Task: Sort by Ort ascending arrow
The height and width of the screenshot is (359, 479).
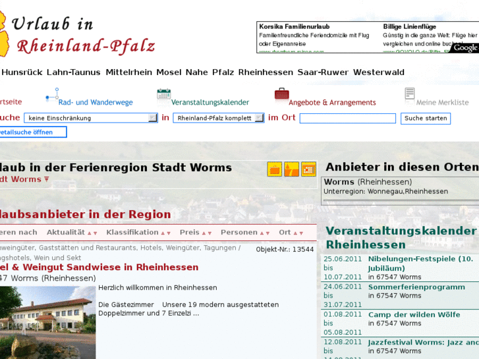Action: [x=295, y=233]
